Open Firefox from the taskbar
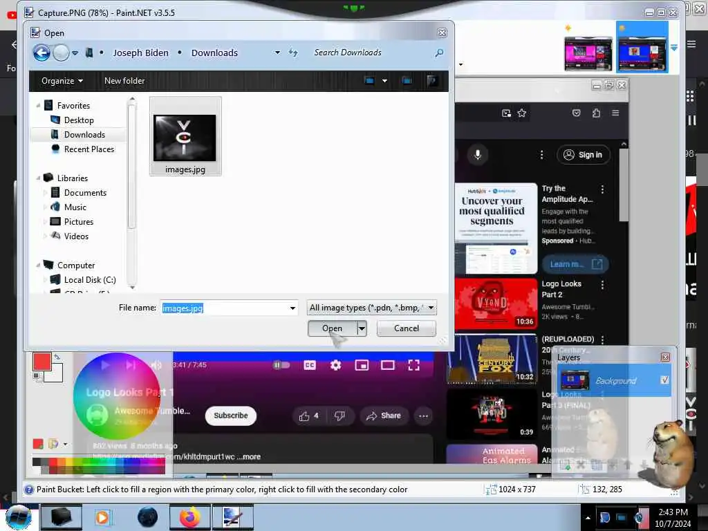This screenshot has width=708, height=531. point(190,517)
